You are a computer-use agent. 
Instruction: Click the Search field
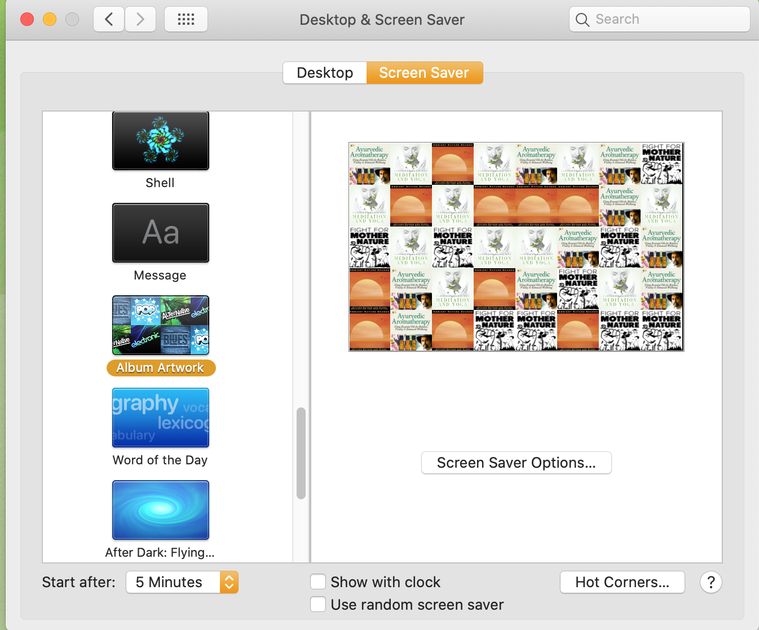point(660,20)
